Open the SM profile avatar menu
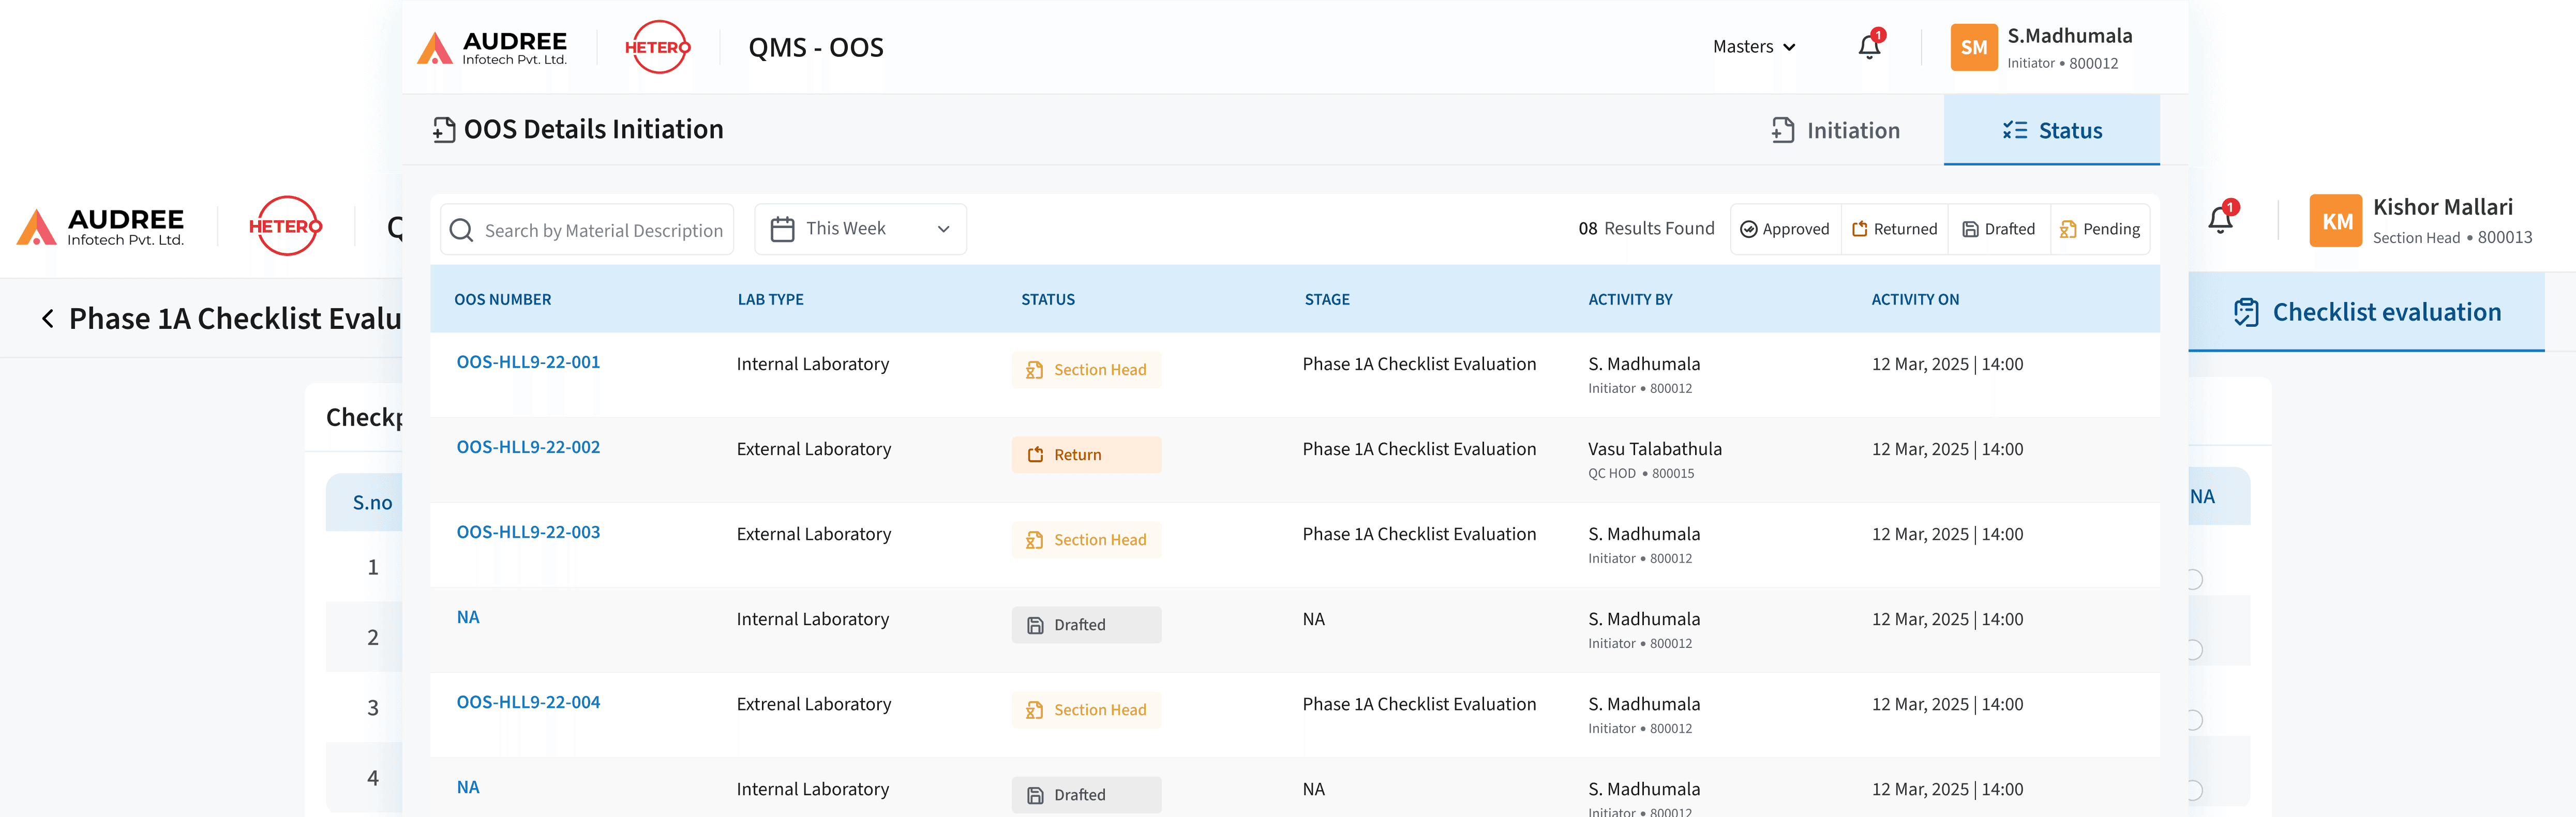 [x=1973, y=46]
